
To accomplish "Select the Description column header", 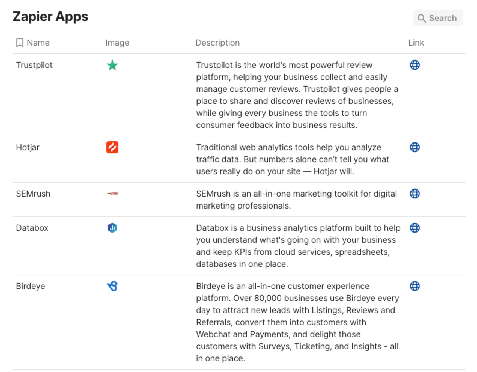I will 218,43.
